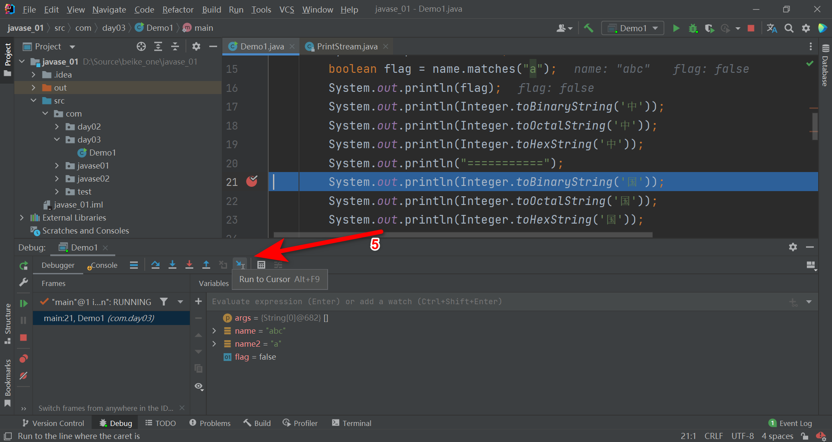Open the Refactor menu

178,10
